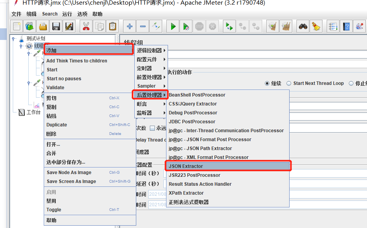
Task: Choose BeanShell PostProcessor
Action: tap(228, 95)
